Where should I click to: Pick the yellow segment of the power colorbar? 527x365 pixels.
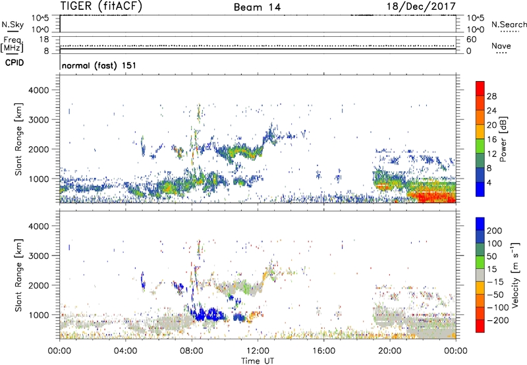(480, 132)
